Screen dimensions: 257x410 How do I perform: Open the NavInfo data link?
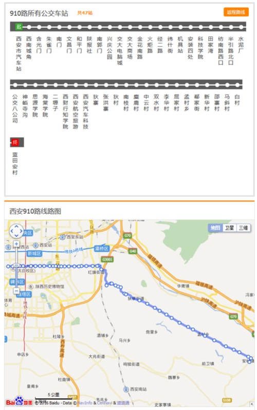click(85, 403)
